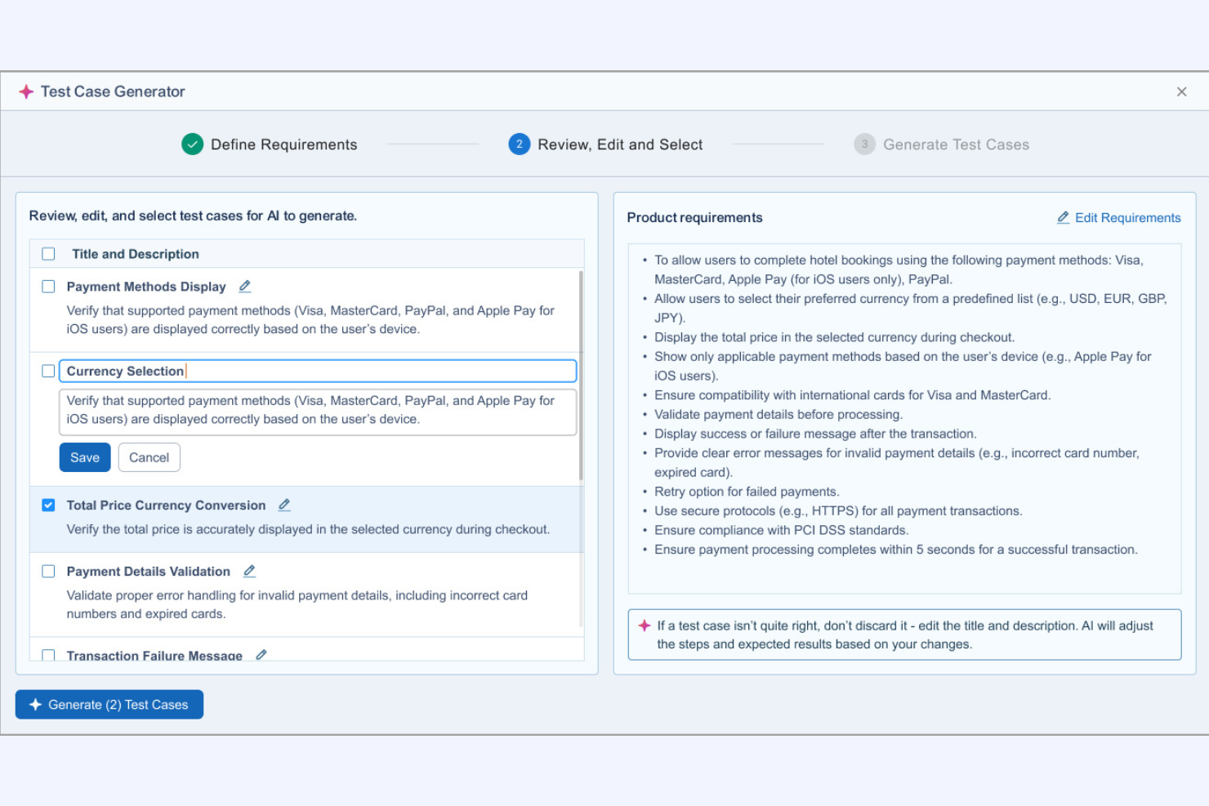Click the Review, Edit and Select step

[x=620, y=144]
